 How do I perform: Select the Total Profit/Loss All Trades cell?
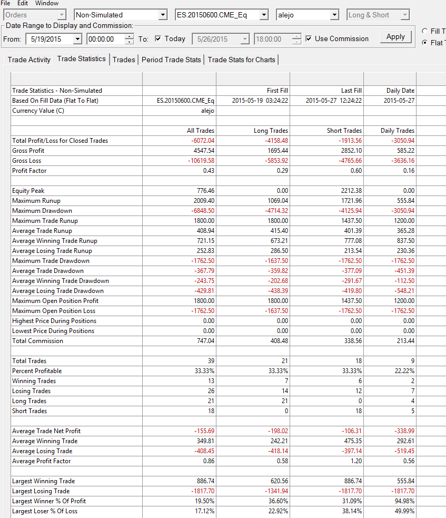tap(179, 141)
